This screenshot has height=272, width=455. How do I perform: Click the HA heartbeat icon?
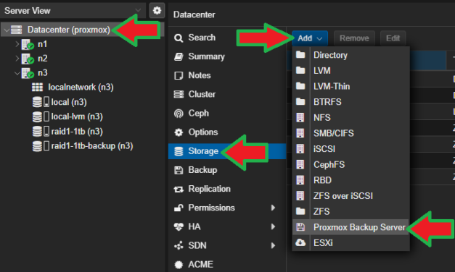pos(179,227)
